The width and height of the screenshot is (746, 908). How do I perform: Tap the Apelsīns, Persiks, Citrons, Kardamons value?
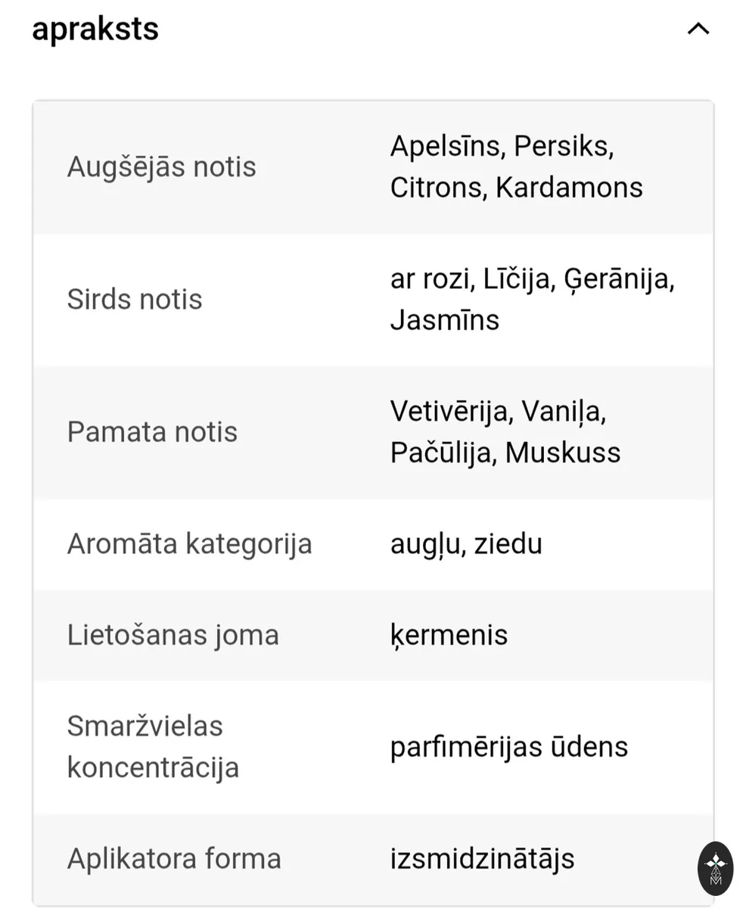coord(516,166)
